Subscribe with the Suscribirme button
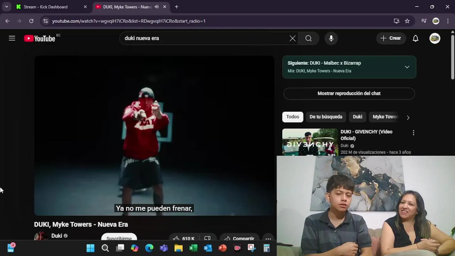Image resolution: width=455 pixels, height=256 pixels. [119, 238]
